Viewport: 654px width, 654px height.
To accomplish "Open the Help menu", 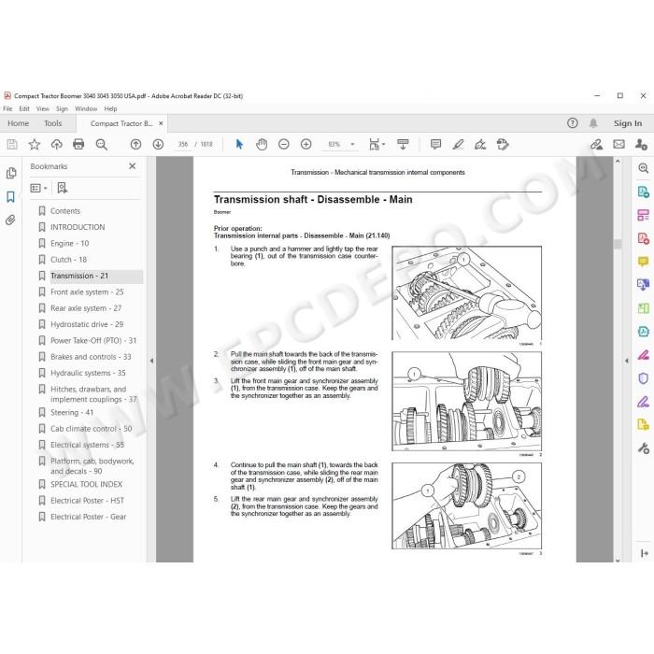I will click(110, 109).
